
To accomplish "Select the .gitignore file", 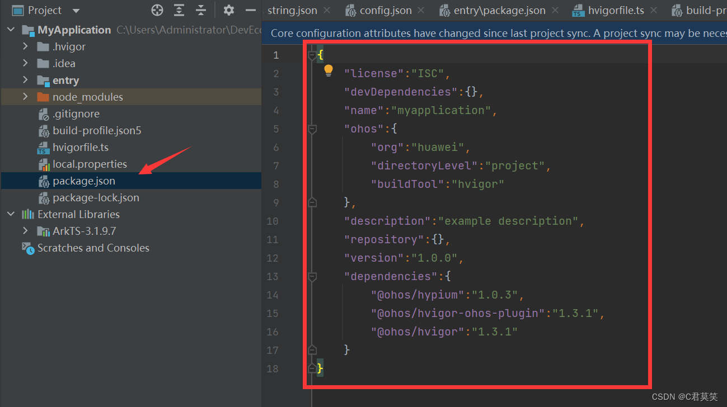I will 76,113.
